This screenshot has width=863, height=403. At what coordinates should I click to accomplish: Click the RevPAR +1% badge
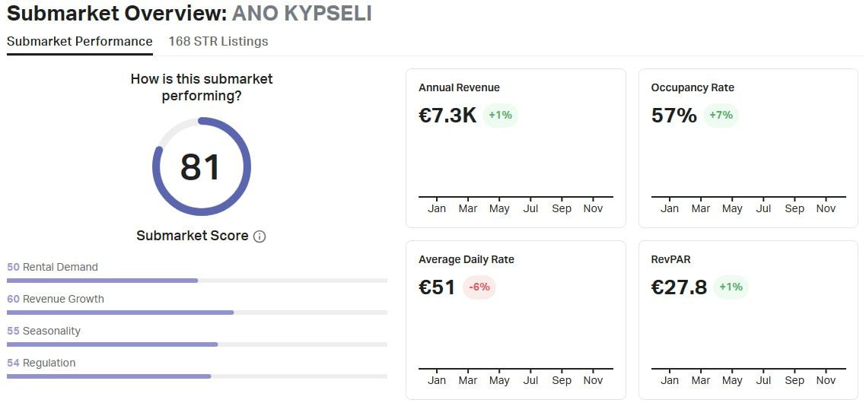click(x=731, y=287)
